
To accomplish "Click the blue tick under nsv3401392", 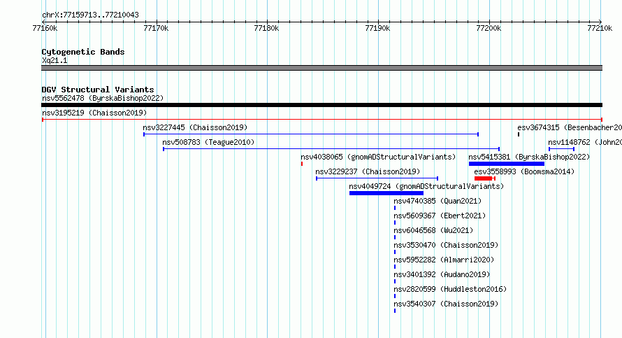I will [395, 281].
